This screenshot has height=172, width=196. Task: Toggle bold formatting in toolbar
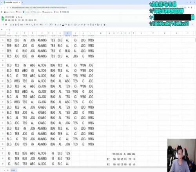56,25
